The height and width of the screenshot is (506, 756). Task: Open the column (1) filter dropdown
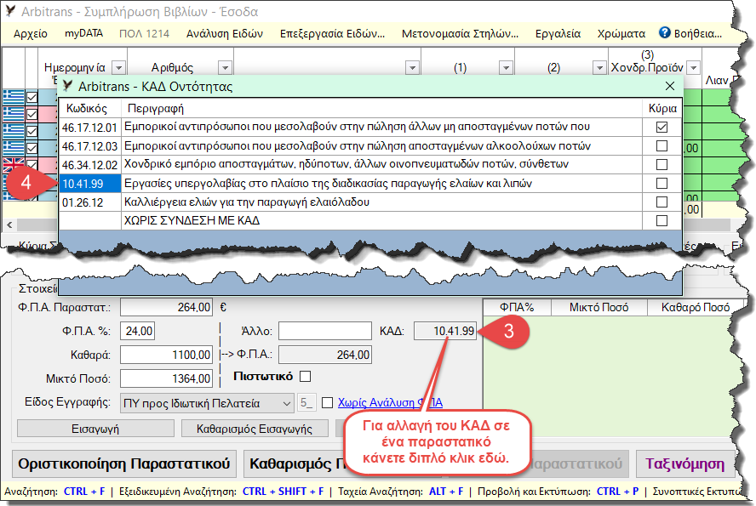click(x=506, y=68)
